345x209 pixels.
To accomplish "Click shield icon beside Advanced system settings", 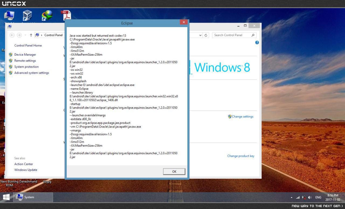I will click(x=11, y=73).
